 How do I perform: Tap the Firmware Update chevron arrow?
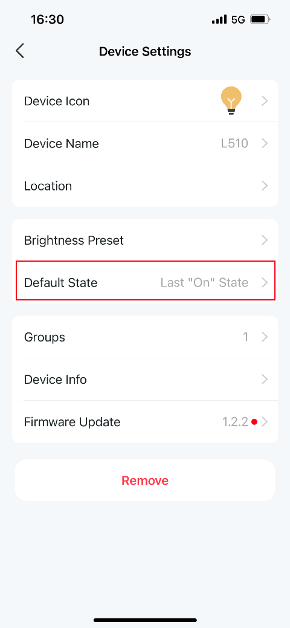265,422
